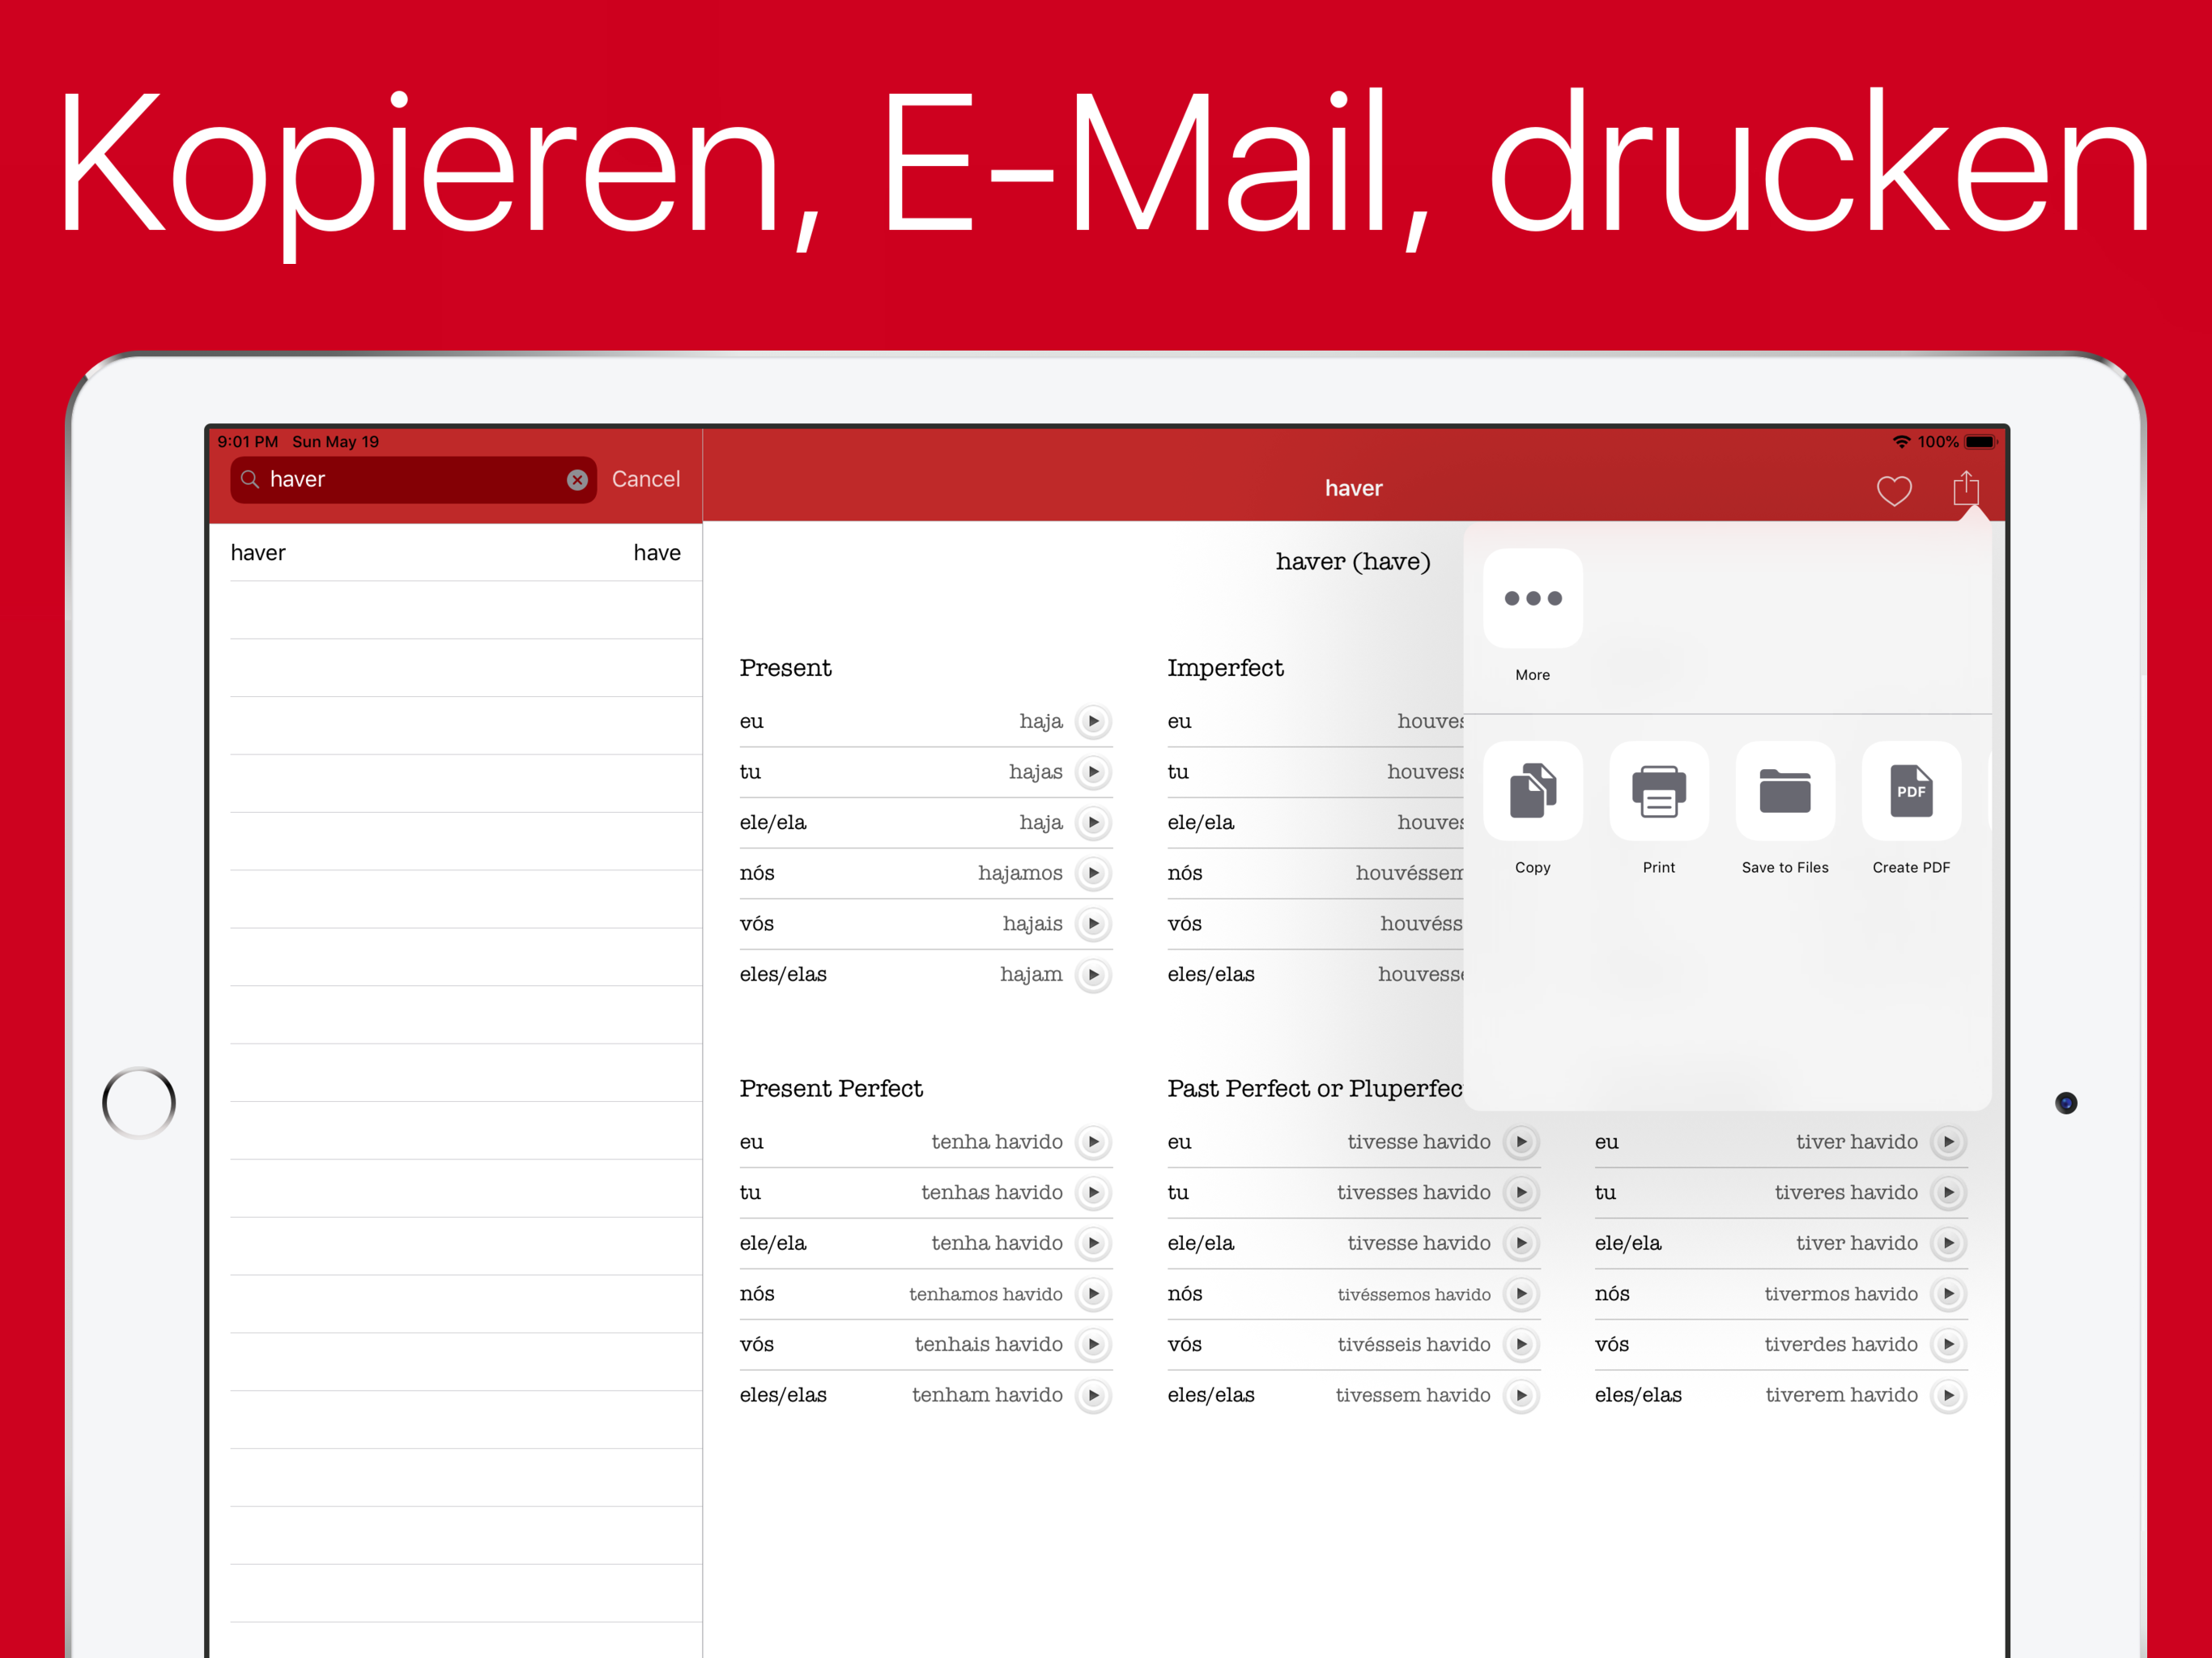Tap the 9:01 PM clock
Screen dimensions: 2212x1658
(248, 441)
